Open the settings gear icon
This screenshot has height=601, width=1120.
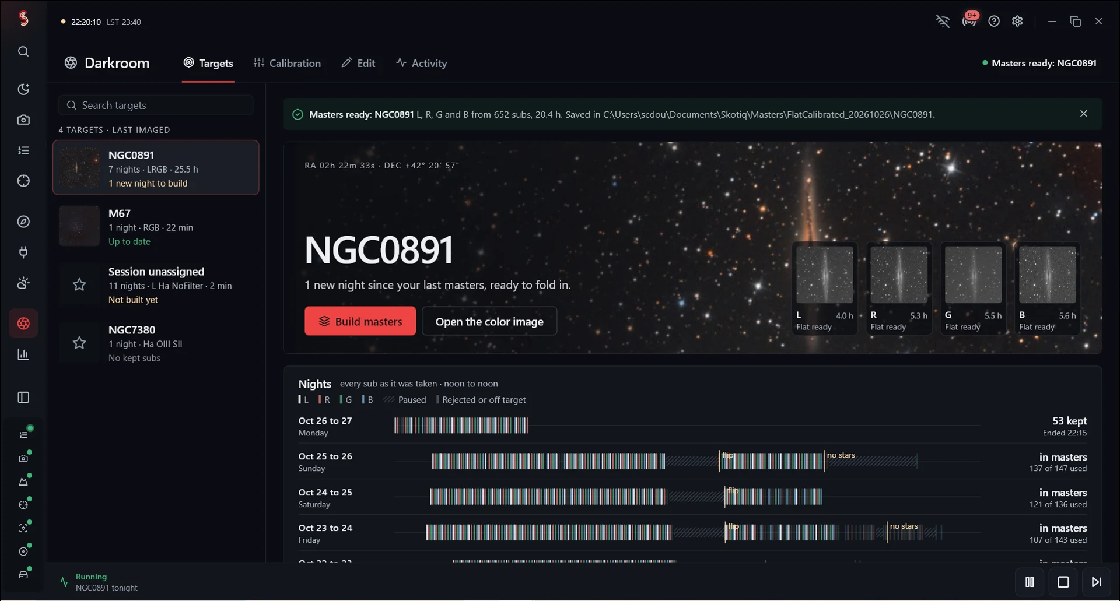click(1017, 22)
